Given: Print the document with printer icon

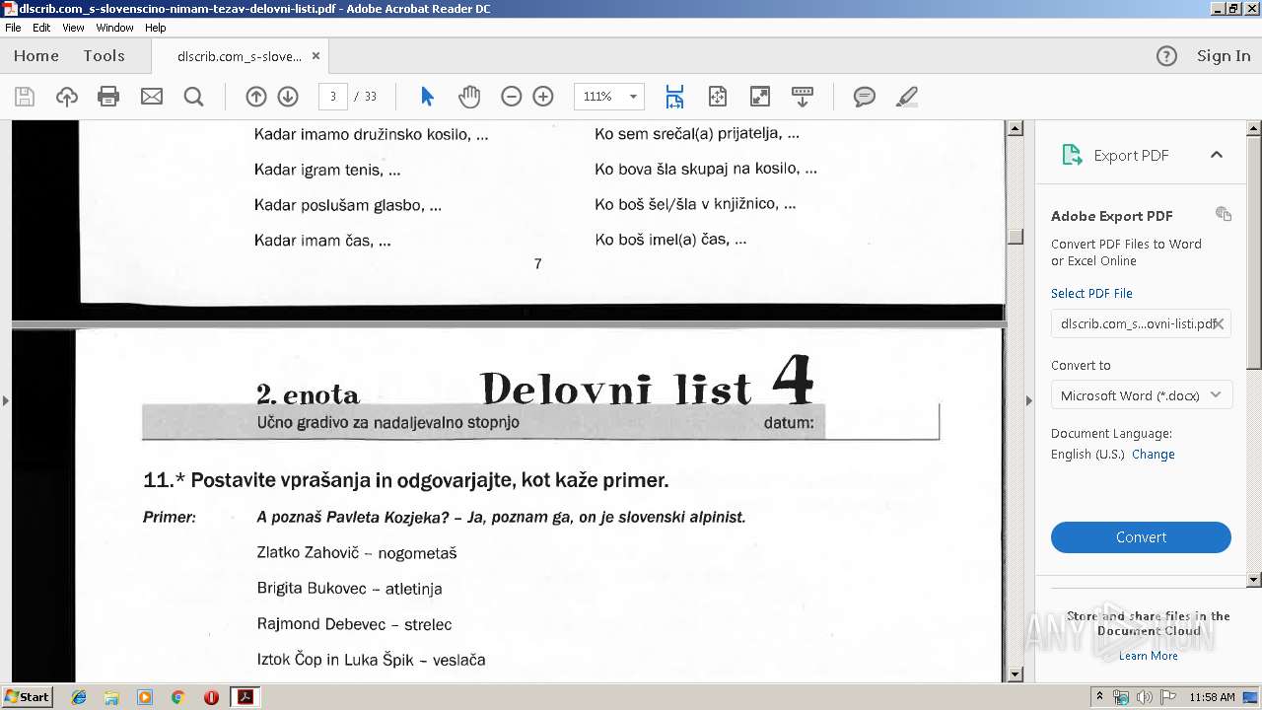Looking at the screenshot, I should click(108, 97).
